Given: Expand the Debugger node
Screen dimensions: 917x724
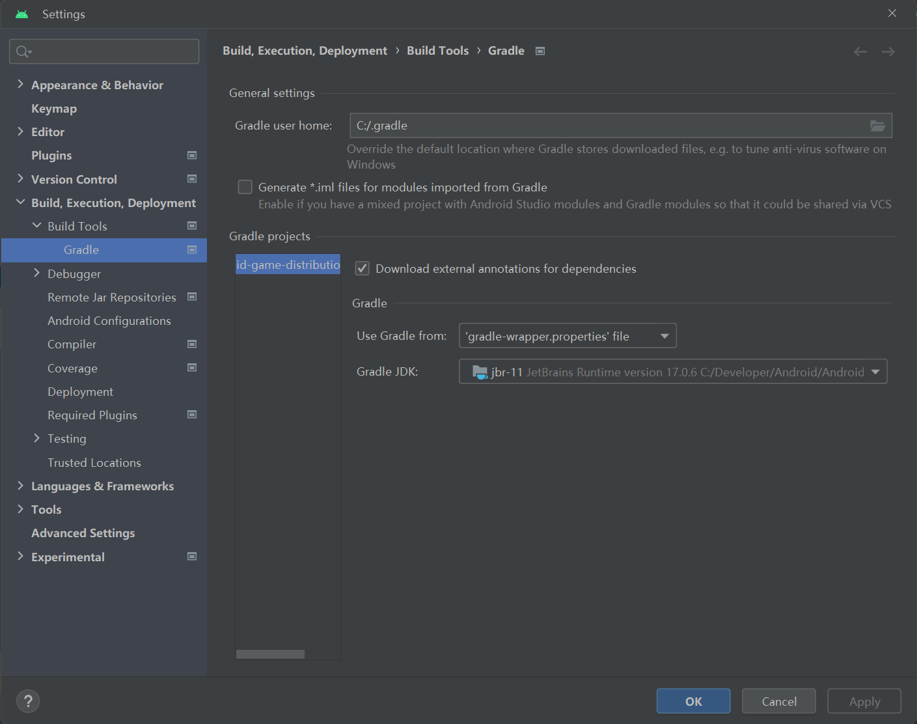Looking at the screenshot, I should pos(36,273).
